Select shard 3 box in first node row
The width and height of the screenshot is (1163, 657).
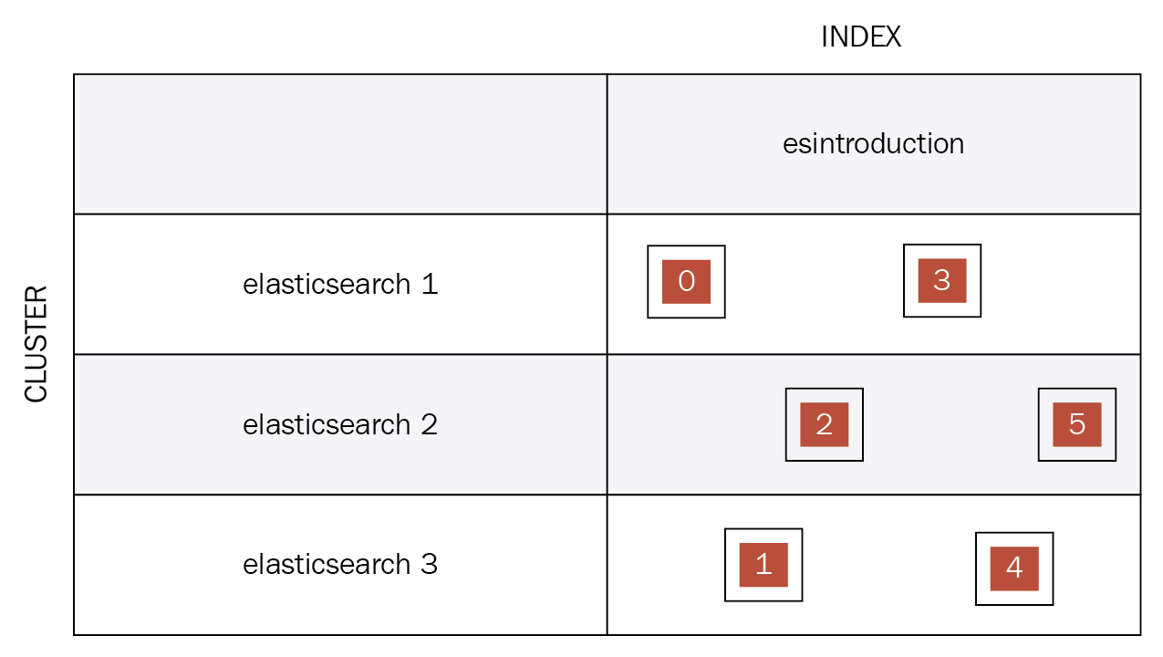942,280
